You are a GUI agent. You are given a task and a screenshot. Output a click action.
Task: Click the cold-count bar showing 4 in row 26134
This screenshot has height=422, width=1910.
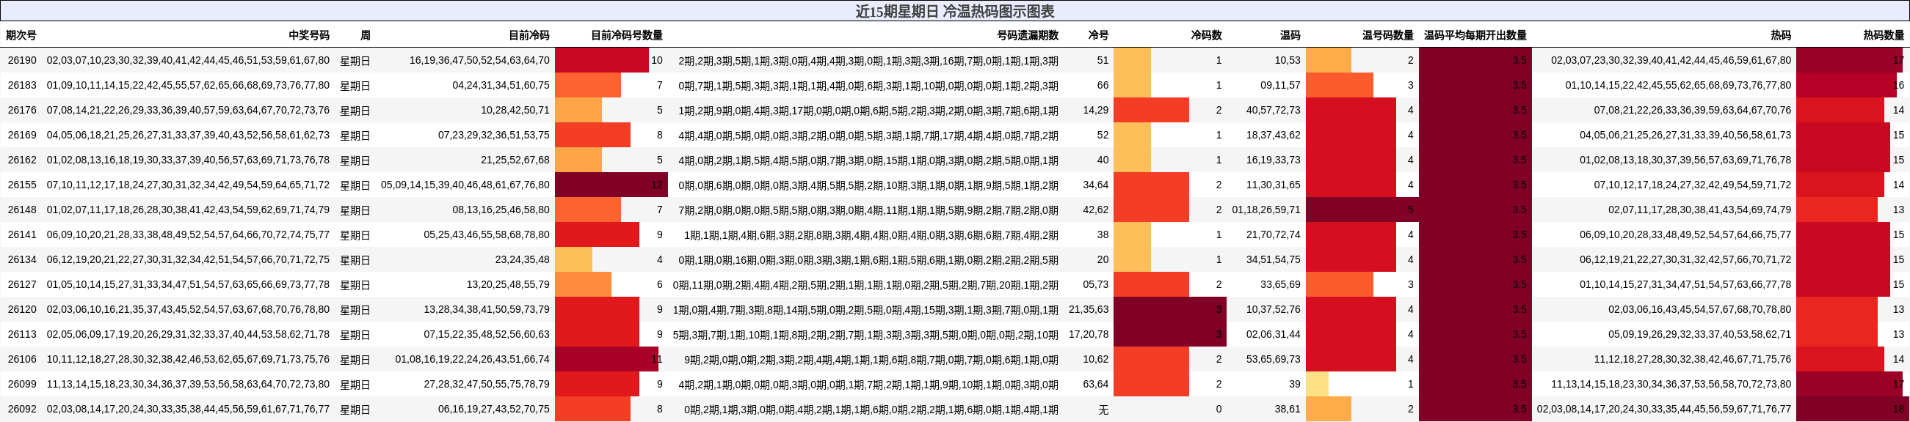(x=573, y=260)
